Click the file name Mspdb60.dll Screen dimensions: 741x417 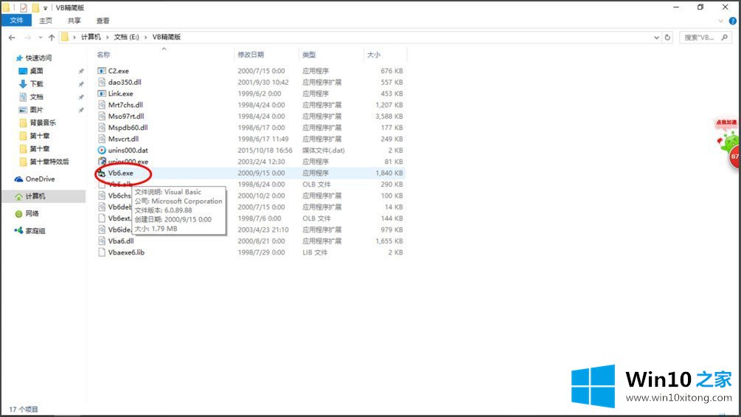(x=128, y=128)
